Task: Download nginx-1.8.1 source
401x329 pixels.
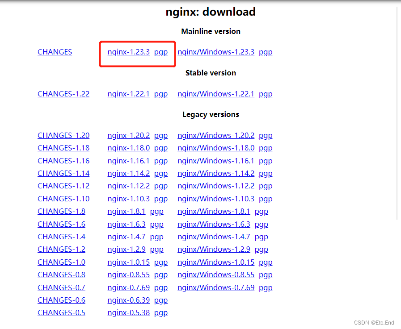Action: coord(127,212)
